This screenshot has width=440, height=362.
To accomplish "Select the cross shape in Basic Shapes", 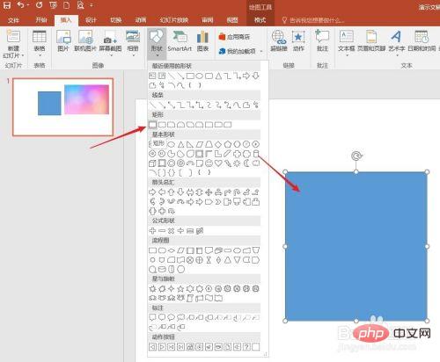I will [237, 154].
